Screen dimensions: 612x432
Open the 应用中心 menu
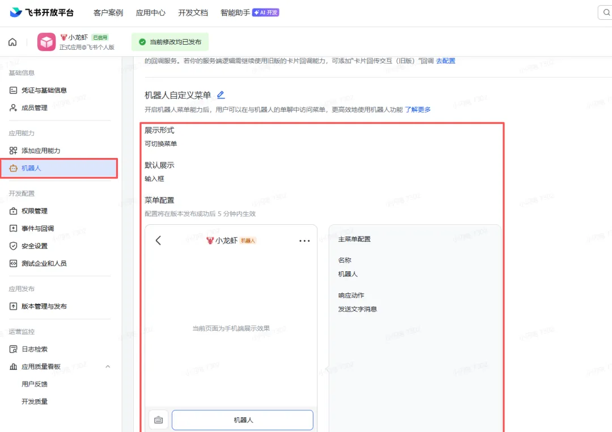pyautogui.click(x=151, y=12)
